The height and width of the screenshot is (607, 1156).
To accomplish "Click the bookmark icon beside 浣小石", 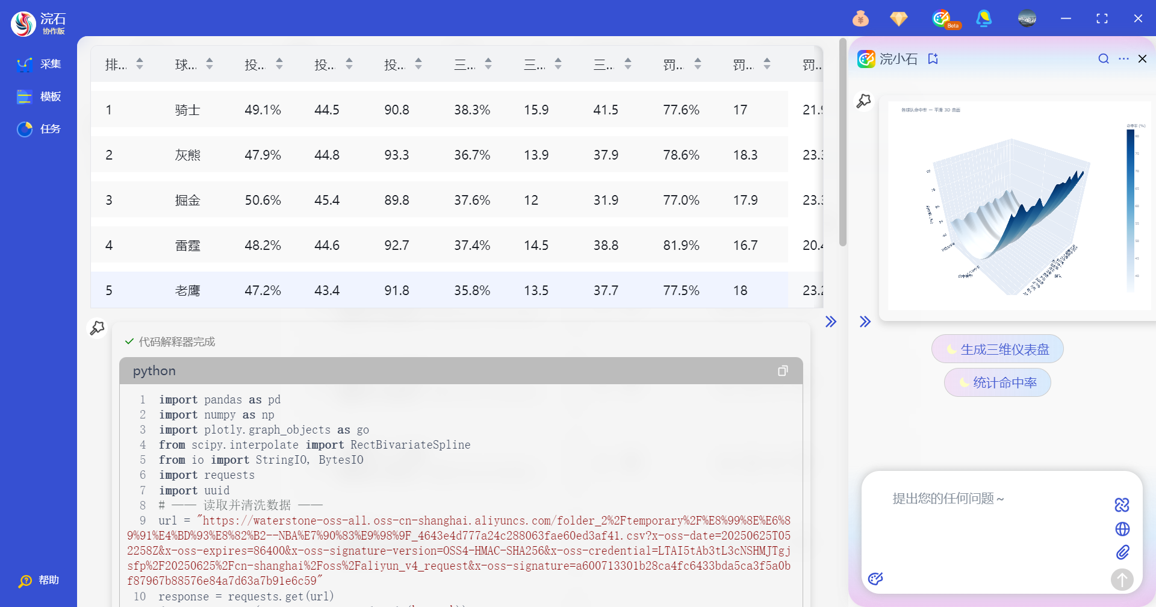I will (x=933, y=59).
